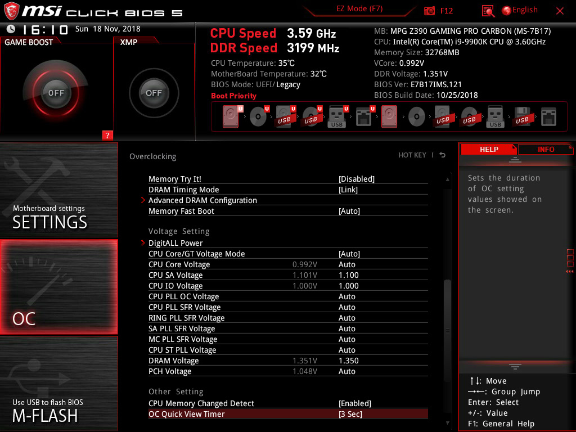Click the back arrow next to HOT KEY
The image size is (576, 432).
(x=443, y=155)
